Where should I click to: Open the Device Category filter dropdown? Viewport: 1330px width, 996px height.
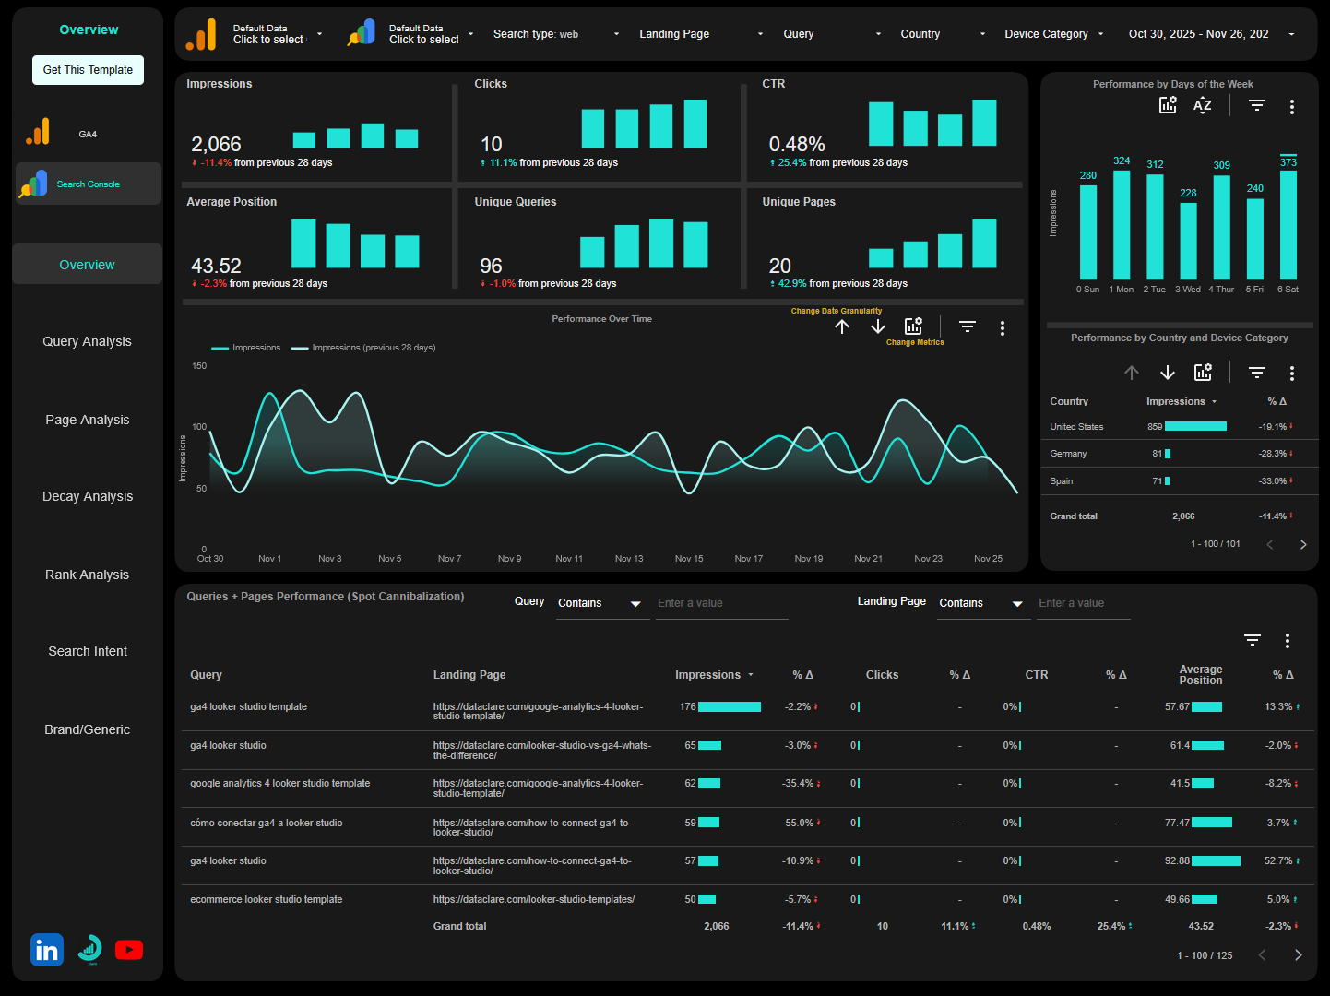coord(1052,33)
